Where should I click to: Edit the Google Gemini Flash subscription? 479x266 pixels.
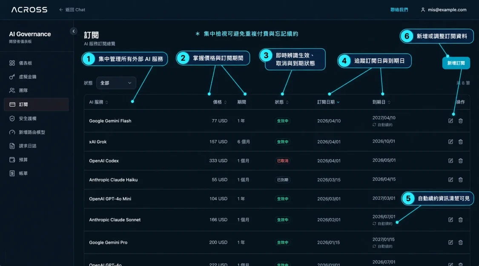point(450,121)
